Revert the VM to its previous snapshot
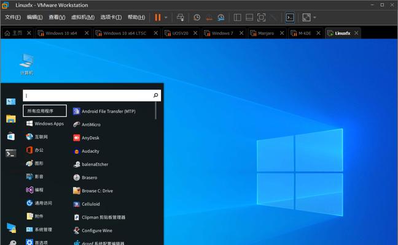 coord(209,18)
